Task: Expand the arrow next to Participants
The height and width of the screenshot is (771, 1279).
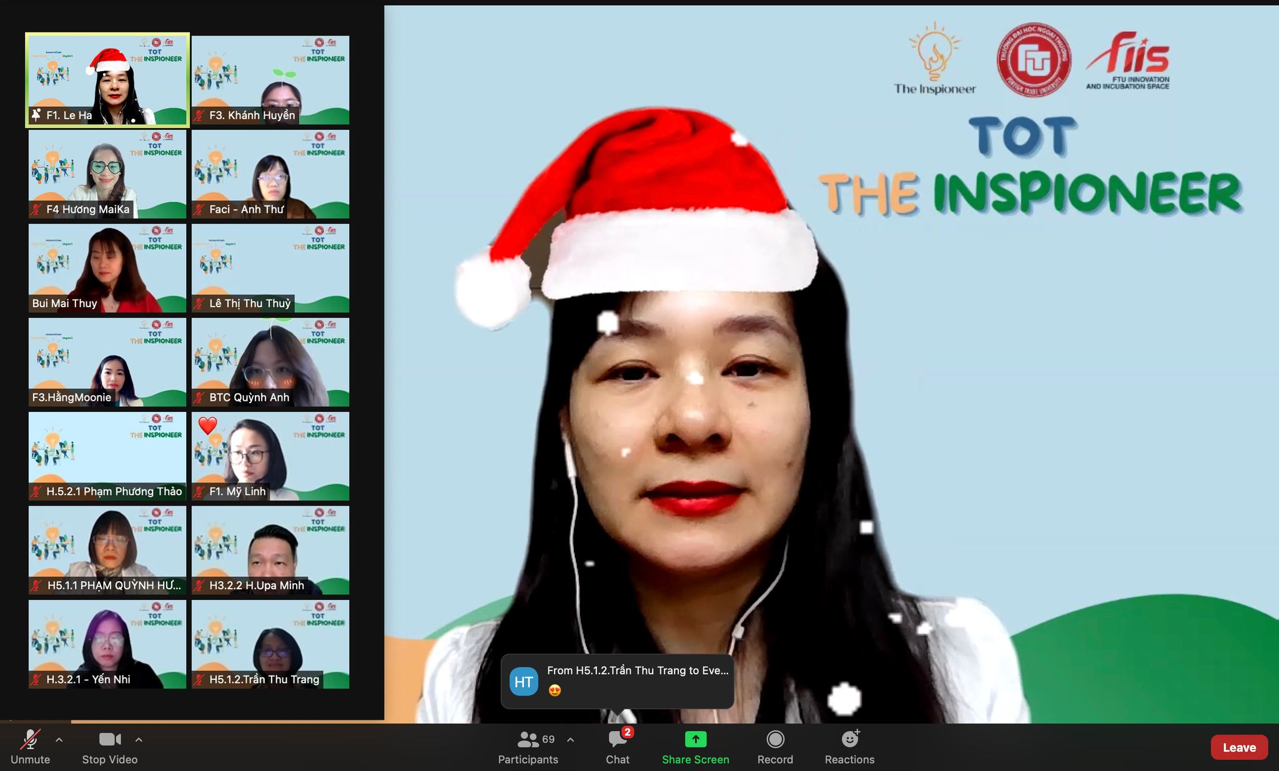Action: coord(570,740)
